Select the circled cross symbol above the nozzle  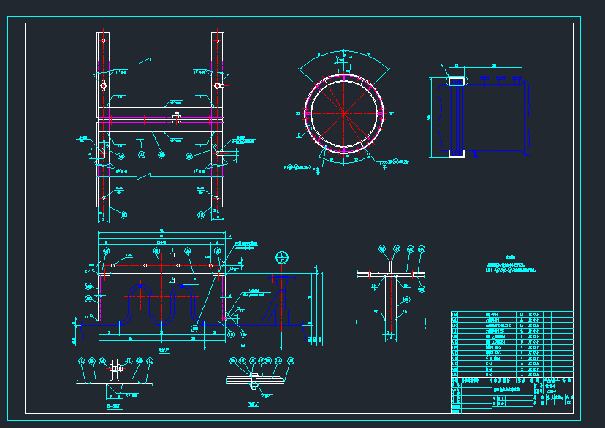click(282, 258)
